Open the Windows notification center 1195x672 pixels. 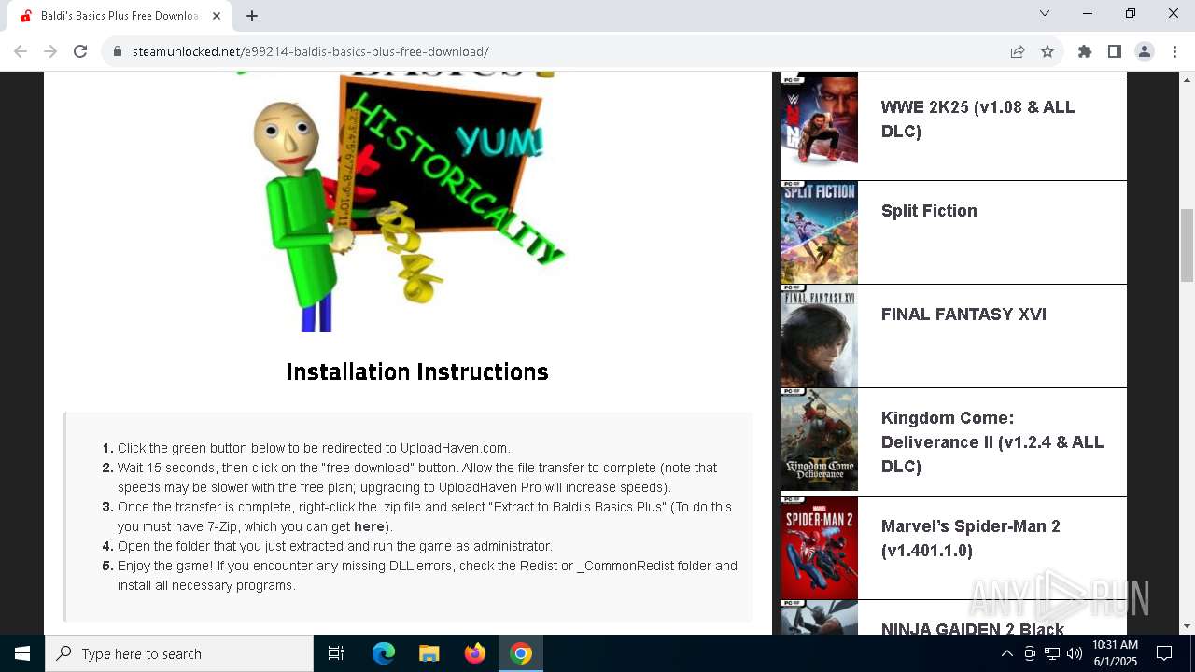pyautogui.click(x=1164, y=653)
